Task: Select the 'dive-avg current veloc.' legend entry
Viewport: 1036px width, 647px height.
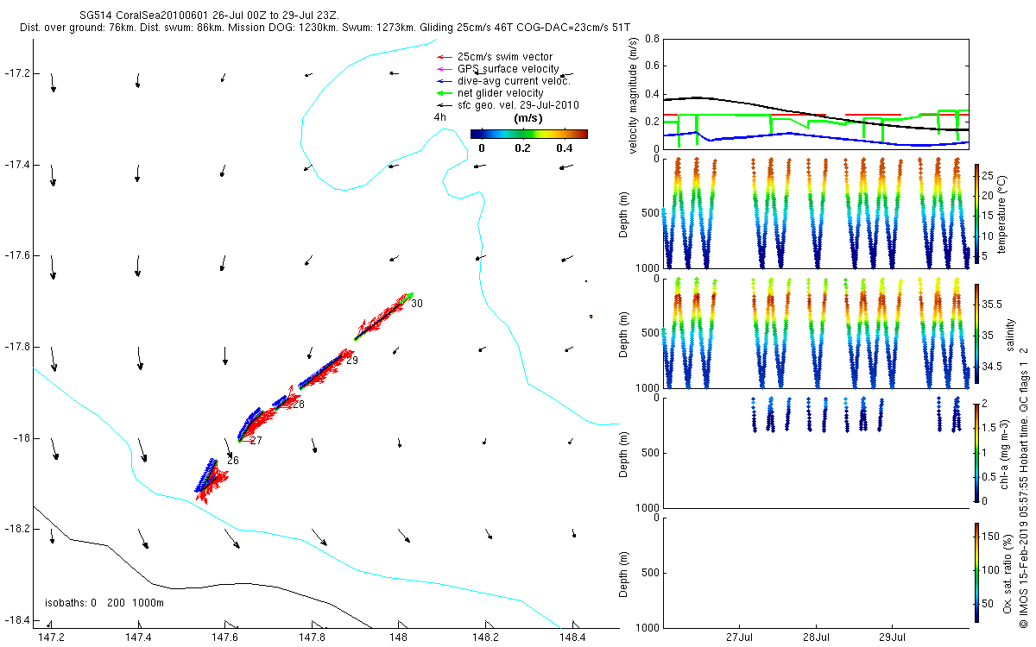Action: pos(514,81)
